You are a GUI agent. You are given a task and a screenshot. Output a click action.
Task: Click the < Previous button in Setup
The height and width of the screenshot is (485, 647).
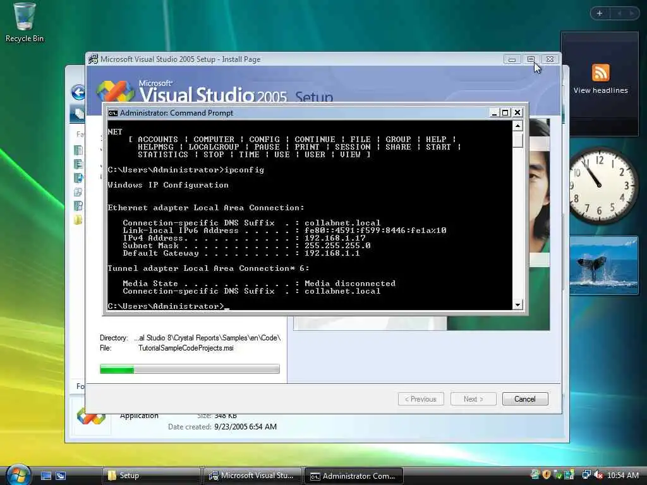(x=421, y=399)
